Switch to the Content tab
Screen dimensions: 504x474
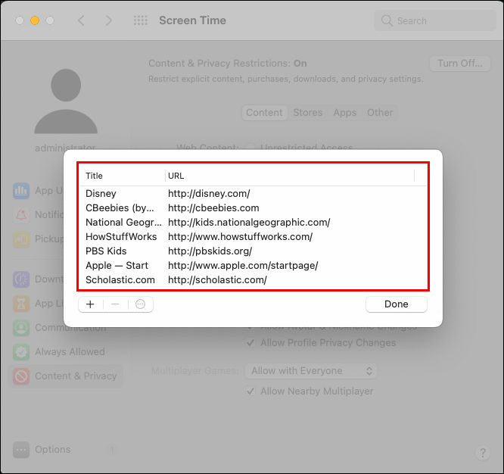tap(264, 113)
